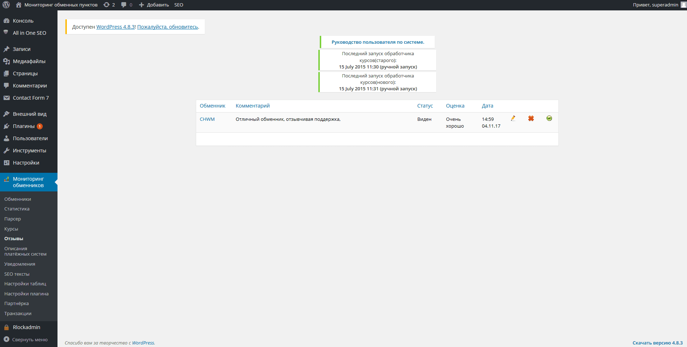Image resolution: width=687 pixels, height=347 pixels.
Task: Click Пользователи user icon
Action: point(6,138)
